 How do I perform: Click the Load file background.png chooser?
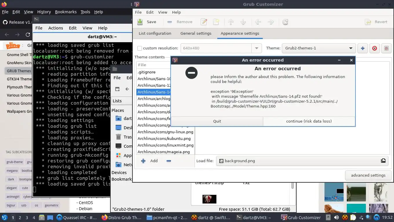click(302, 161)
